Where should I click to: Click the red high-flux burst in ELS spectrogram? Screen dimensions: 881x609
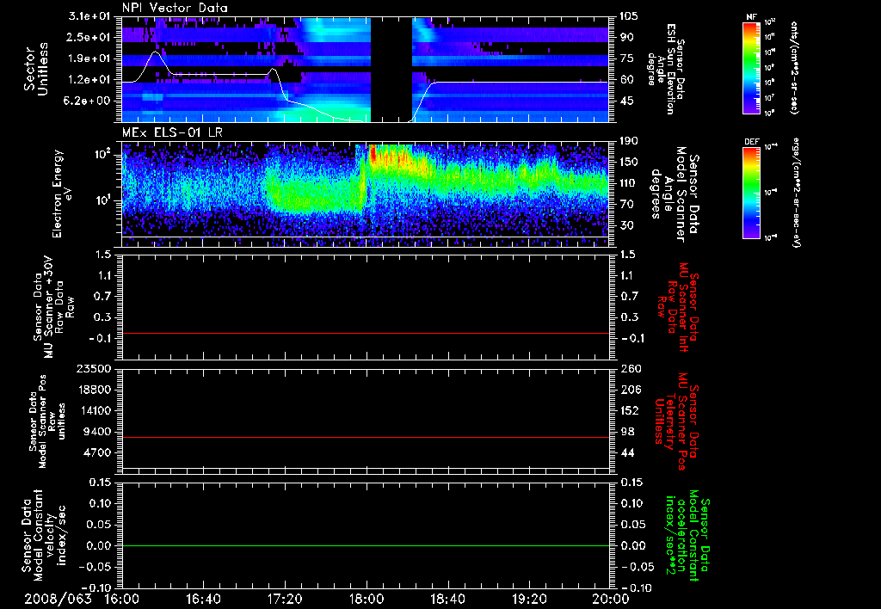pos(373,155)
